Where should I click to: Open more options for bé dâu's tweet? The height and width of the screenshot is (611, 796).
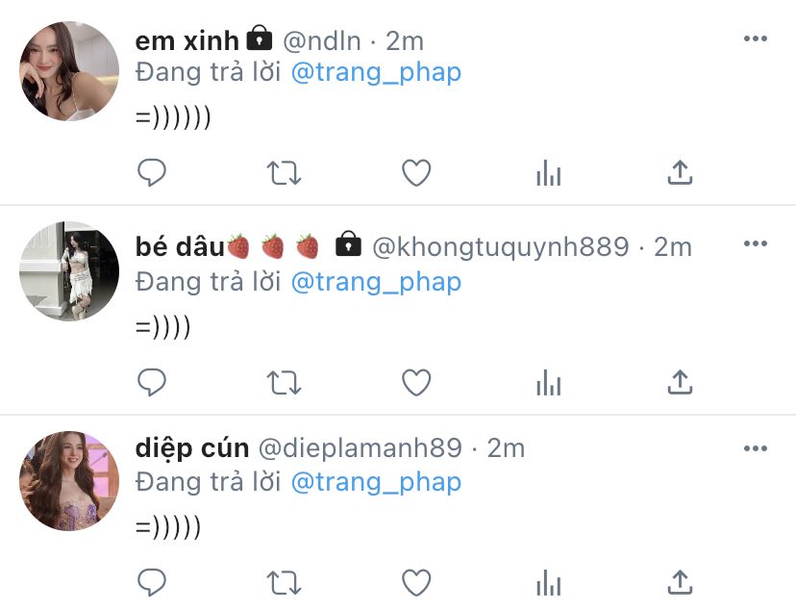[756, 243]
